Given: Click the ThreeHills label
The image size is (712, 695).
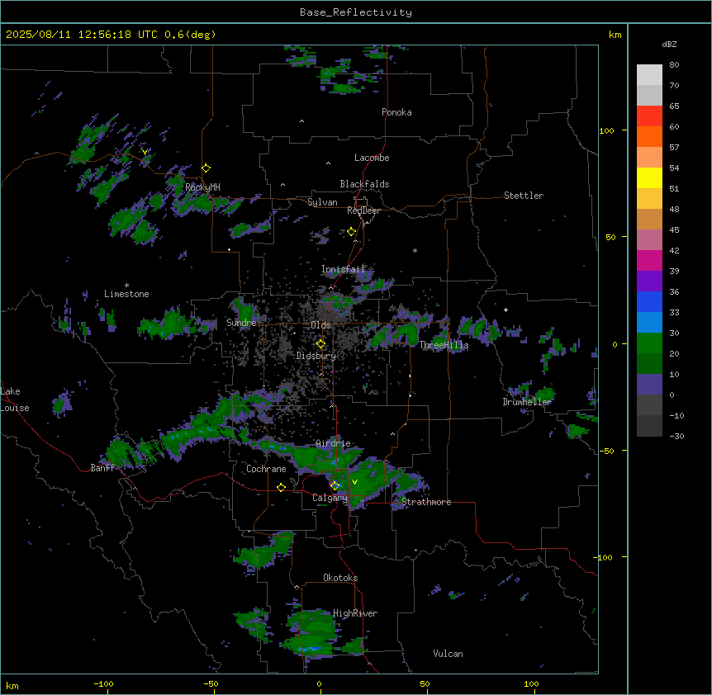Looking at the screenshot, I should coord(444,345).
